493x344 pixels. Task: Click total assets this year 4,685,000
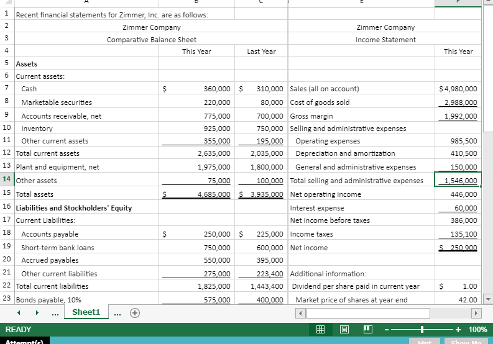[x=196, y=193]
